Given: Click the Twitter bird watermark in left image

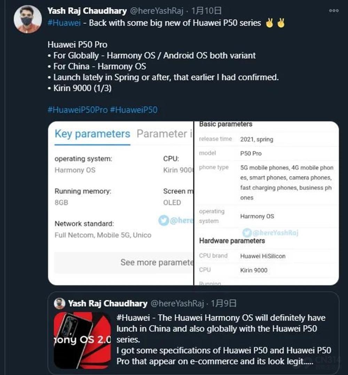Looking at the screenshot, I should point(164,220).
